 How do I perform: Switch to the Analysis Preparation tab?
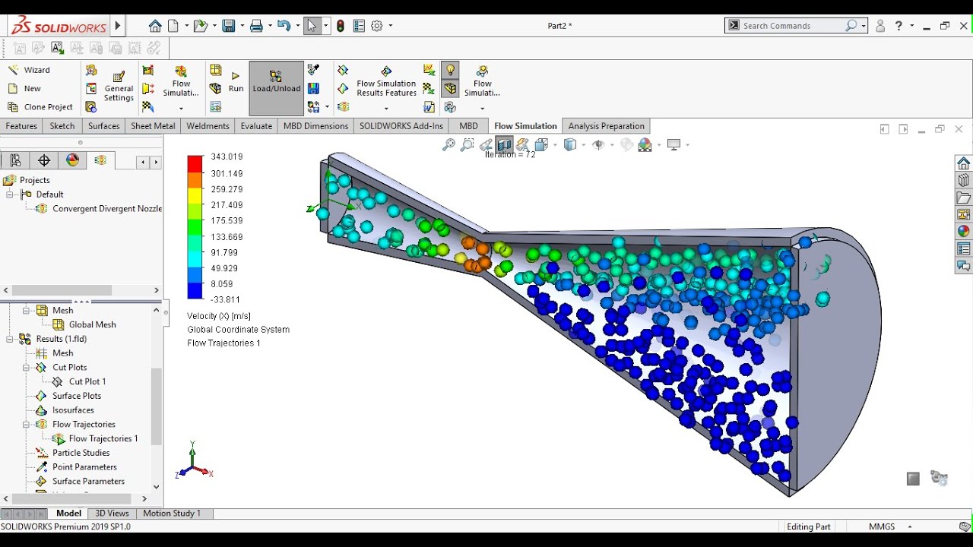point(606,126)
